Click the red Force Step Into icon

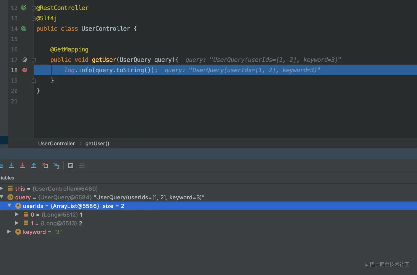pos(23,166)
